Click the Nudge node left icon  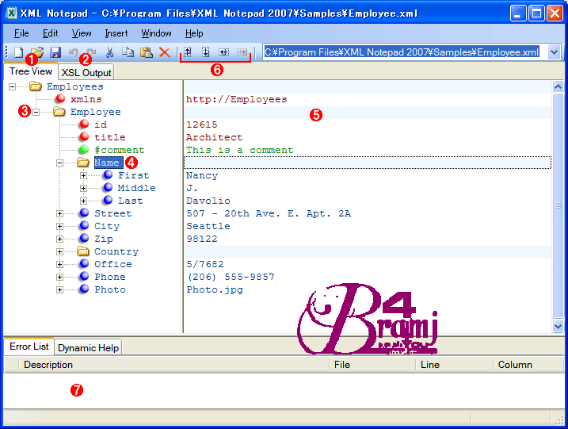point(223,52)
